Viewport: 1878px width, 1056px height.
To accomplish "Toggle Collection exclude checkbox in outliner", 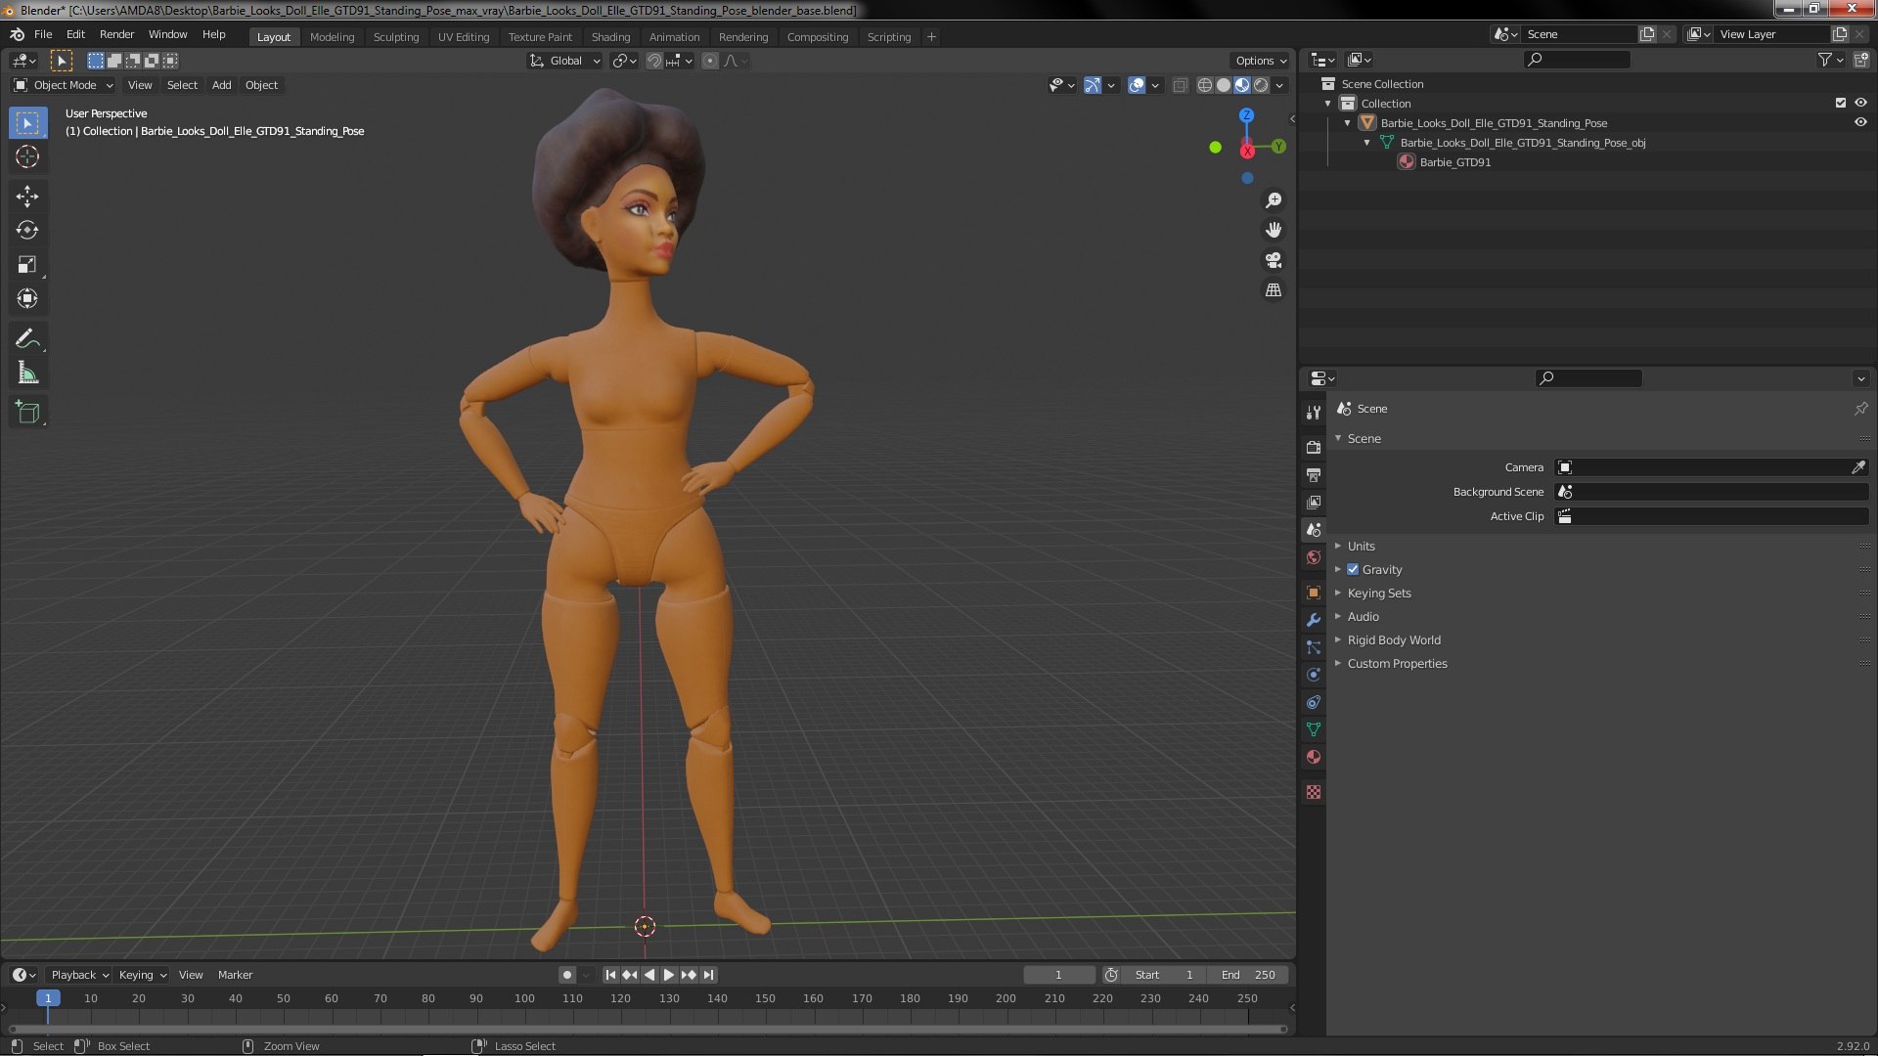I will [1840, 103].
